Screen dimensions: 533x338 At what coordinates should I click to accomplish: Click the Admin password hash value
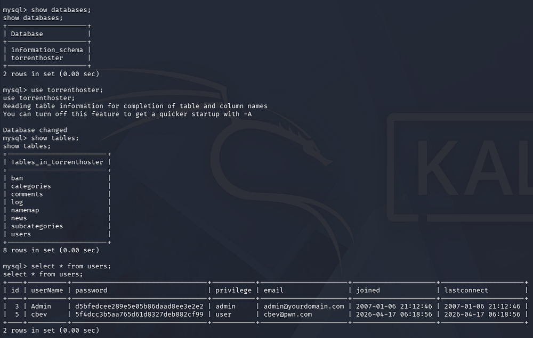(139, 306)
